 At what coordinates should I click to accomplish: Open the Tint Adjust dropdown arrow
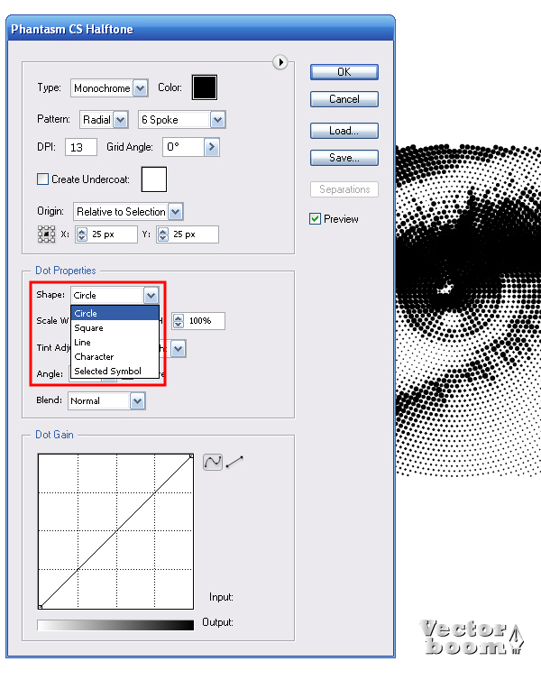pyautogui.click(x=178, y=349)
